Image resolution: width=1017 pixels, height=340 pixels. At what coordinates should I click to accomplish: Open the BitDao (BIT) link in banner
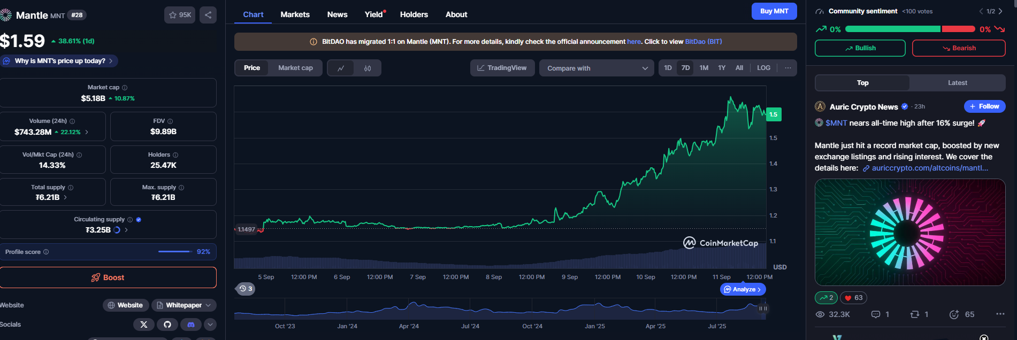[704, 42]
